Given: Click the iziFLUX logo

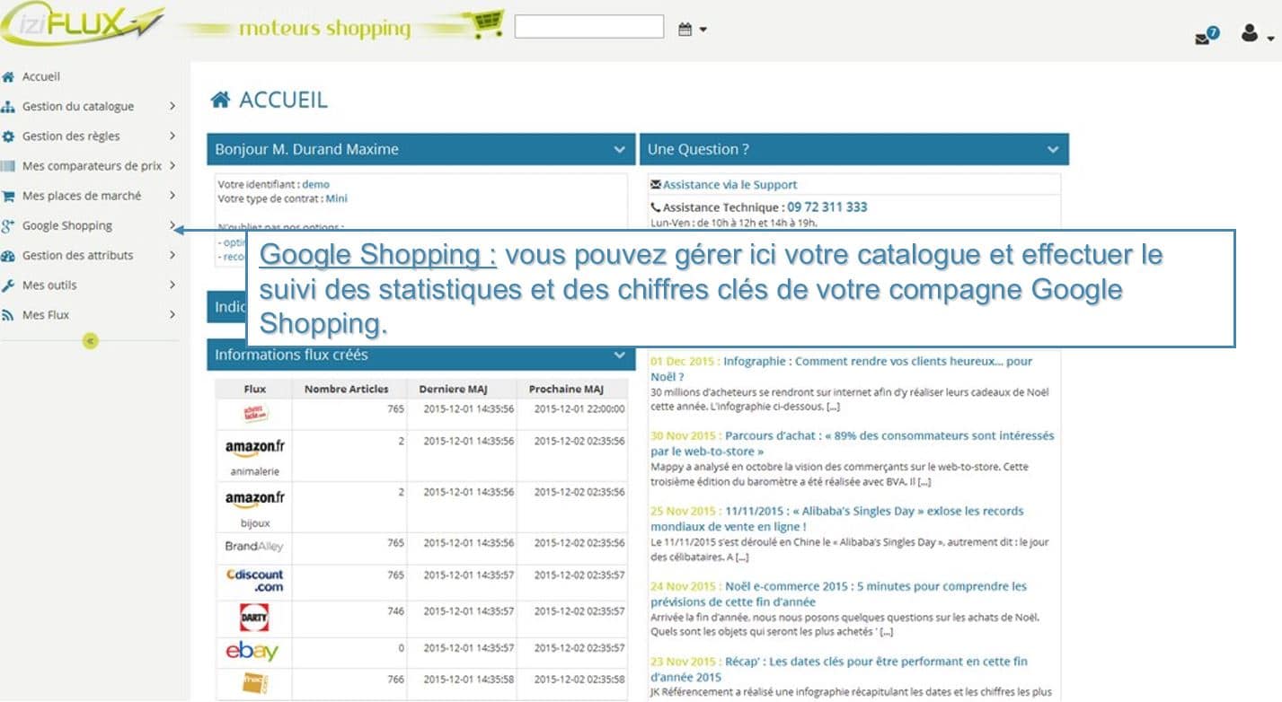Looking at the screenshot, I should (x=83, y=25).
